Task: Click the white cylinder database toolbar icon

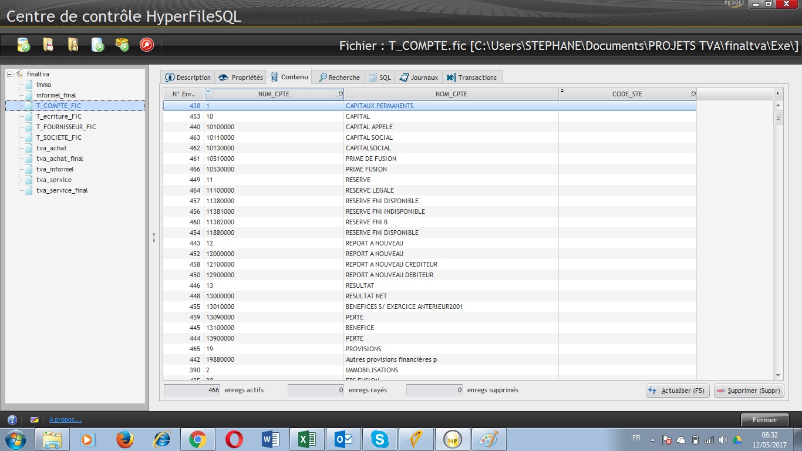Action: click(97, 45)
